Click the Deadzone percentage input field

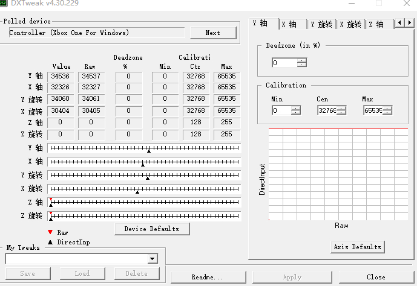pos(284,63)
